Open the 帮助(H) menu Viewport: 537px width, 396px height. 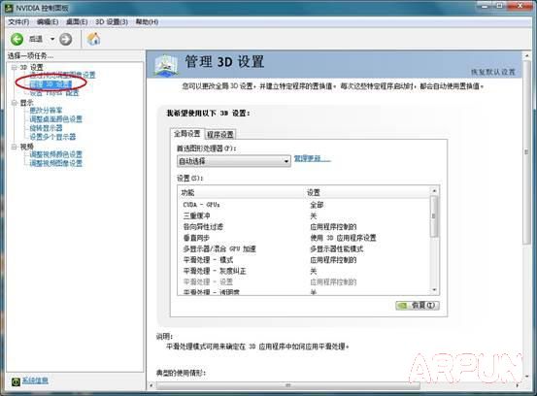coord(147,22)
